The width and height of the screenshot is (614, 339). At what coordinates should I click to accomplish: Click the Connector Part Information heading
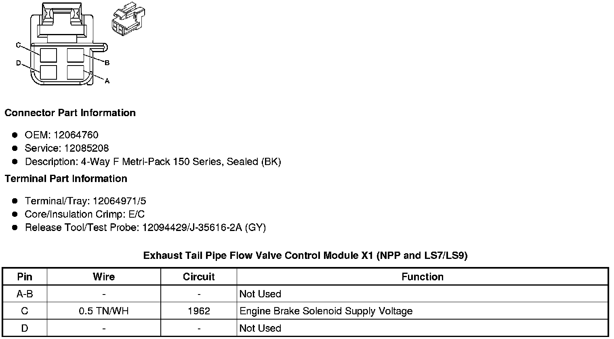(x=70, y=113)
